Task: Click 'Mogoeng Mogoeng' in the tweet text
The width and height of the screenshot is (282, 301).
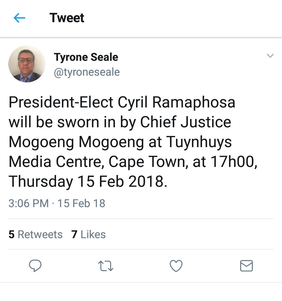Action: (x=76, y=142)
